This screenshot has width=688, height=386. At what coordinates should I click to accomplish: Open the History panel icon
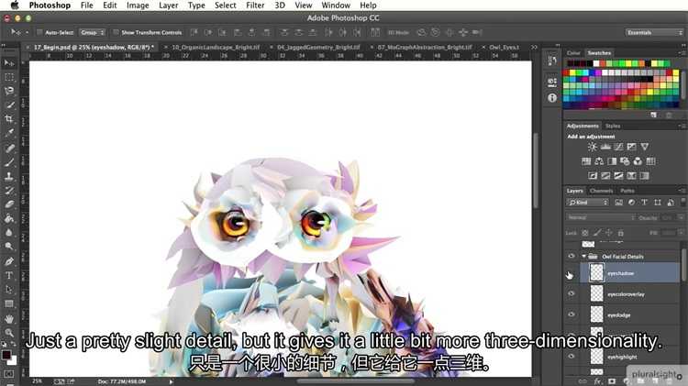click(552, 61)
